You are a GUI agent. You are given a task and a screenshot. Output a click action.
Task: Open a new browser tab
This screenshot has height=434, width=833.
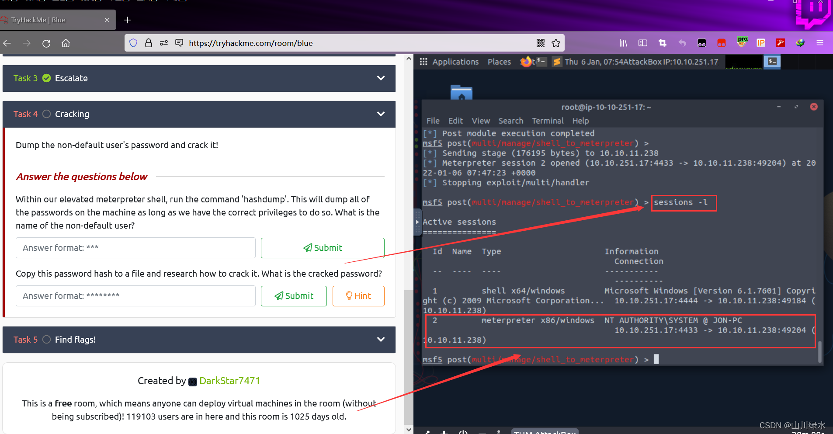[128, 20]
